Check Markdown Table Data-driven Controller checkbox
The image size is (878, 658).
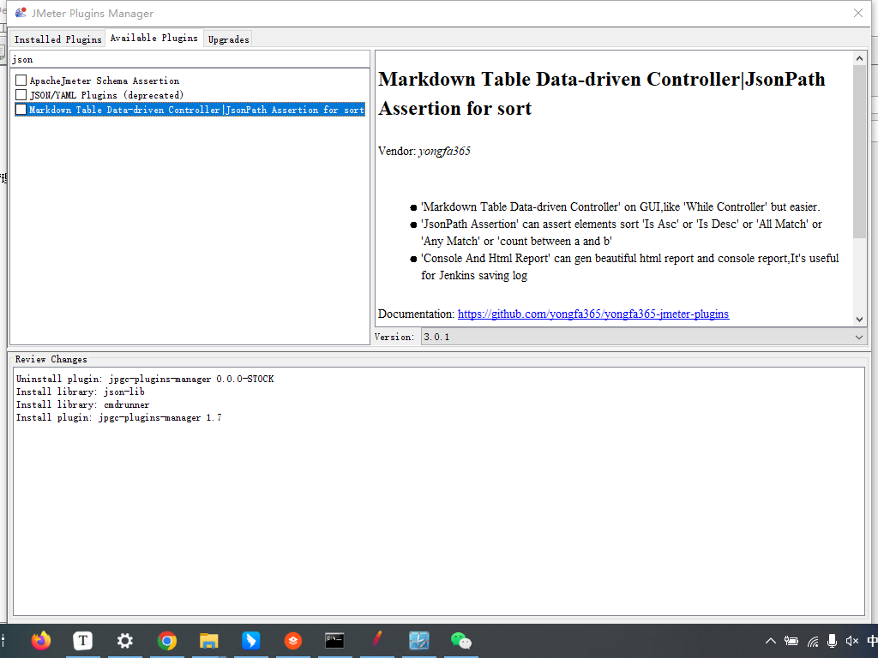tap(21, 110)
